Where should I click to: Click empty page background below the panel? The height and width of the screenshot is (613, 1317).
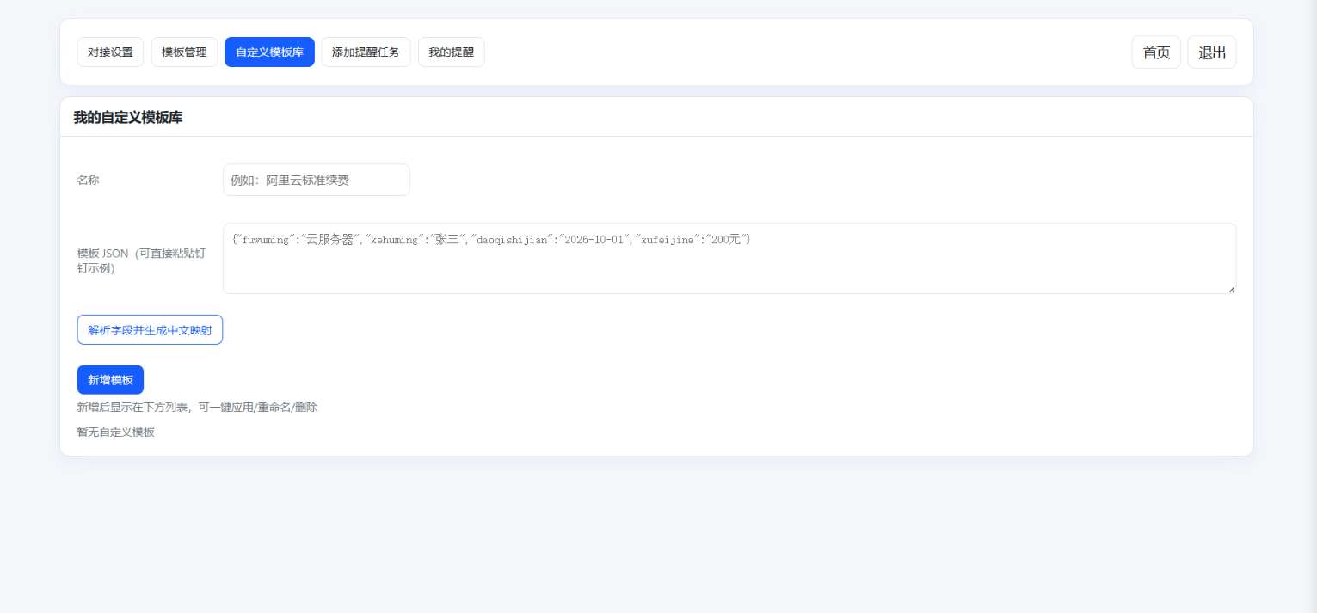(x=654, y=533)
